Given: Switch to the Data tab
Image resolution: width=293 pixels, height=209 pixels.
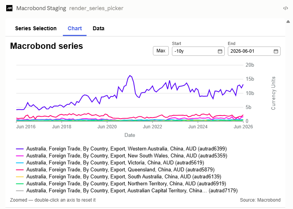Looking at the screenshot, I should pos(99,28).
